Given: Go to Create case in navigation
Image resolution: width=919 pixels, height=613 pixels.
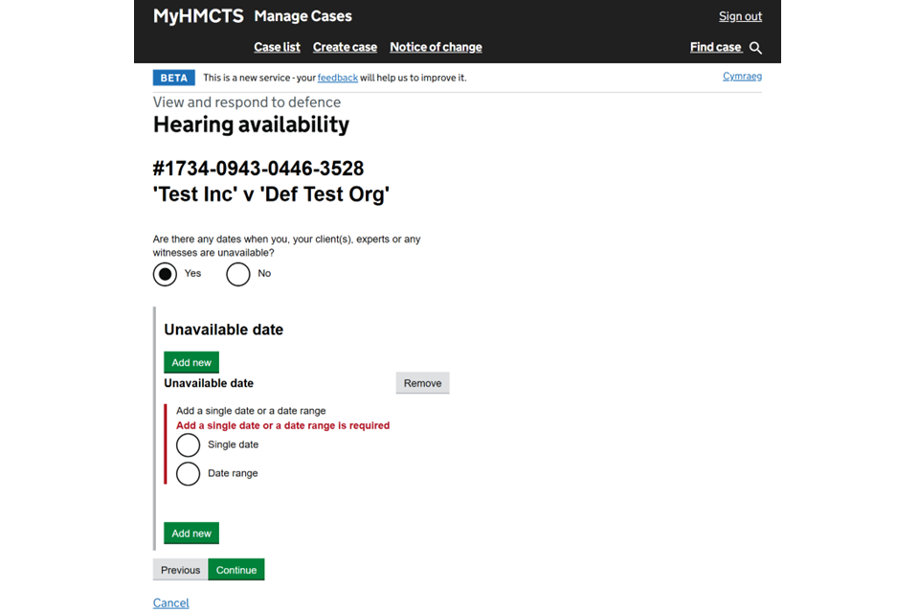Looking at the screenshot, I should coord(345,47).
